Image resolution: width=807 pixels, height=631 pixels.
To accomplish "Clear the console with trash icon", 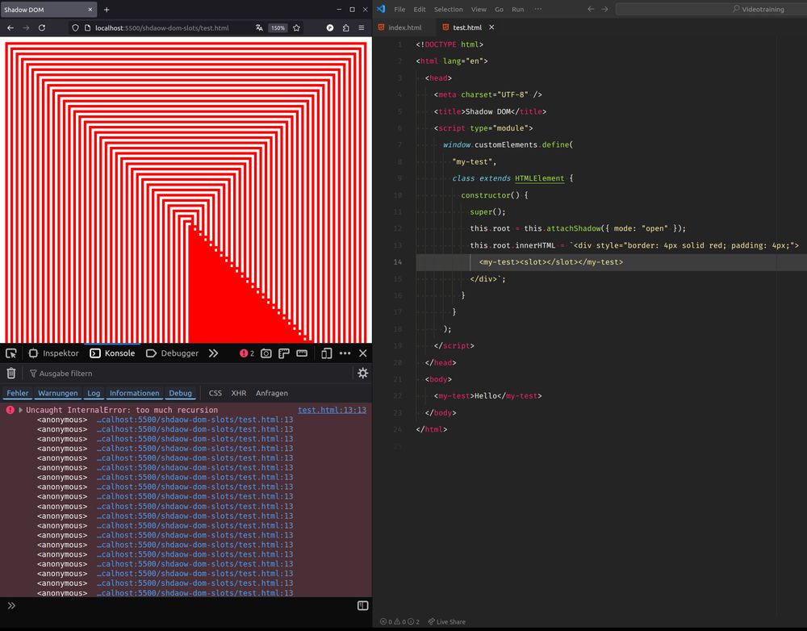I will pos(11,373).
